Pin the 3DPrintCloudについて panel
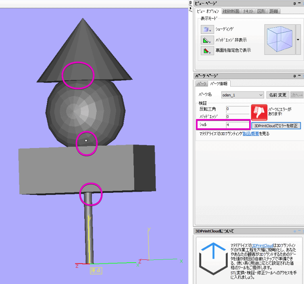This screenshot has height=284, width=304. tap(294, 231)
